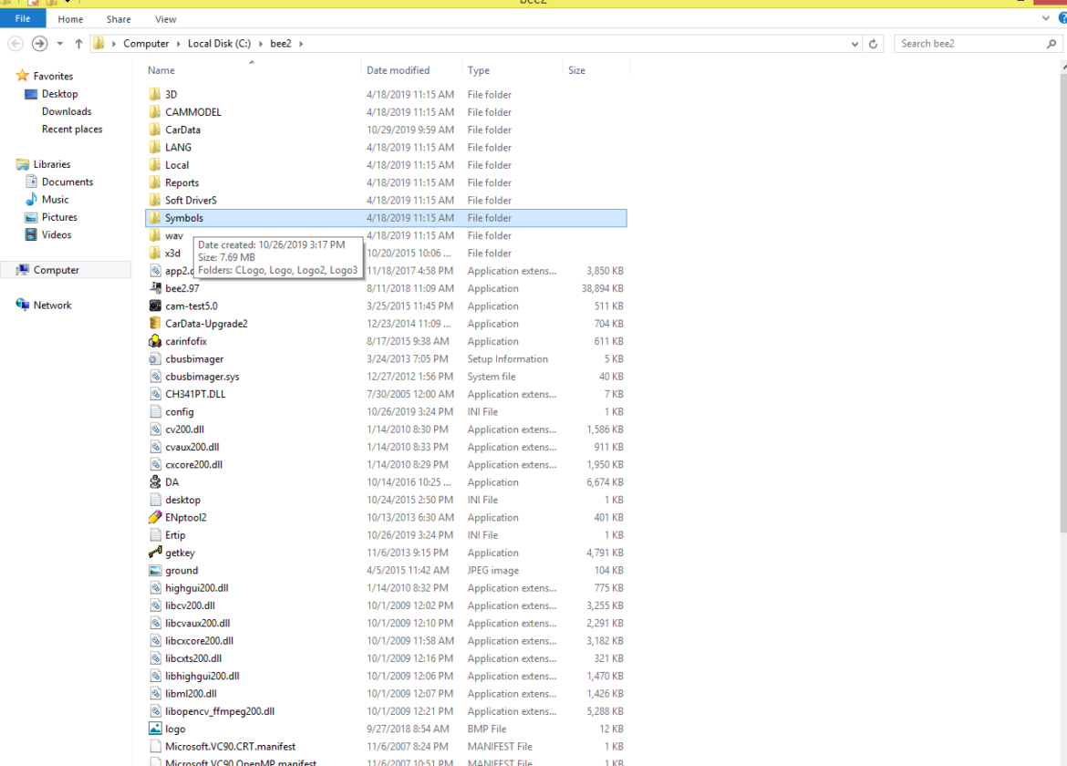This screenshot has height=766, width=1067.
Task: Select the carinfofix application icon
Action: pyautogui.click(x=156, y=341)
